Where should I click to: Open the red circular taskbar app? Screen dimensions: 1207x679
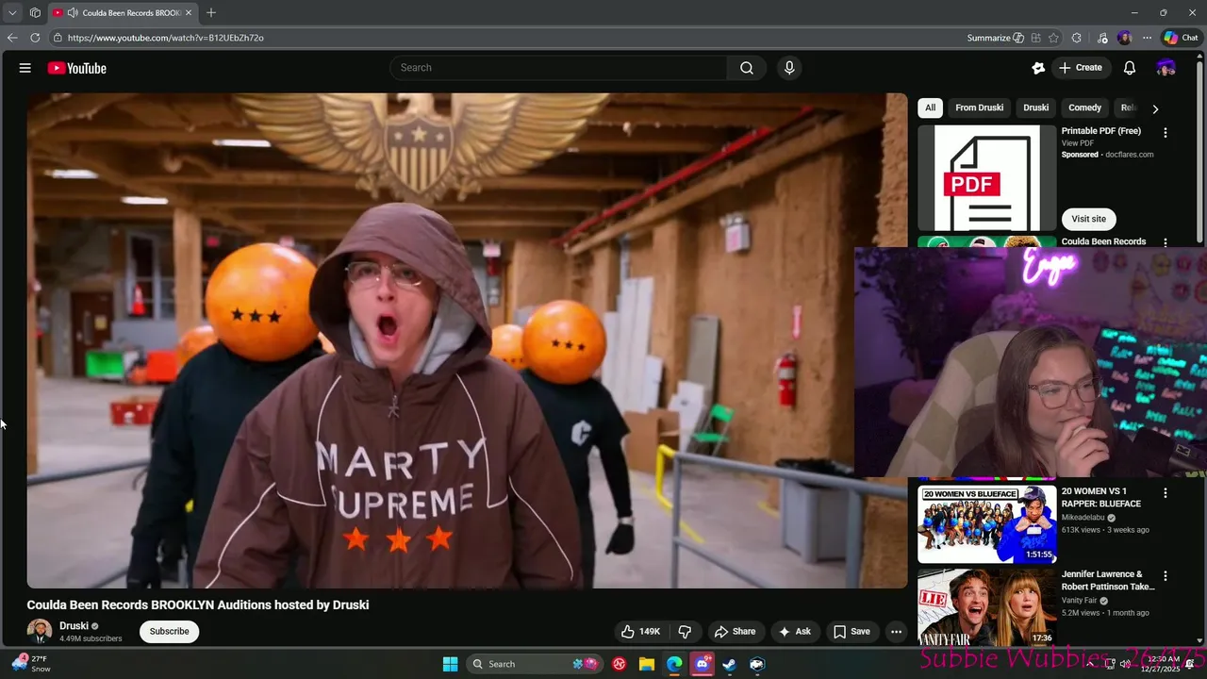[620, 664]
